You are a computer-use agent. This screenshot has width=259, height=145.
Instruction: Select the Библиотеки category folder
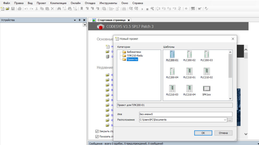pyautogui.click(x=134, y=52)
